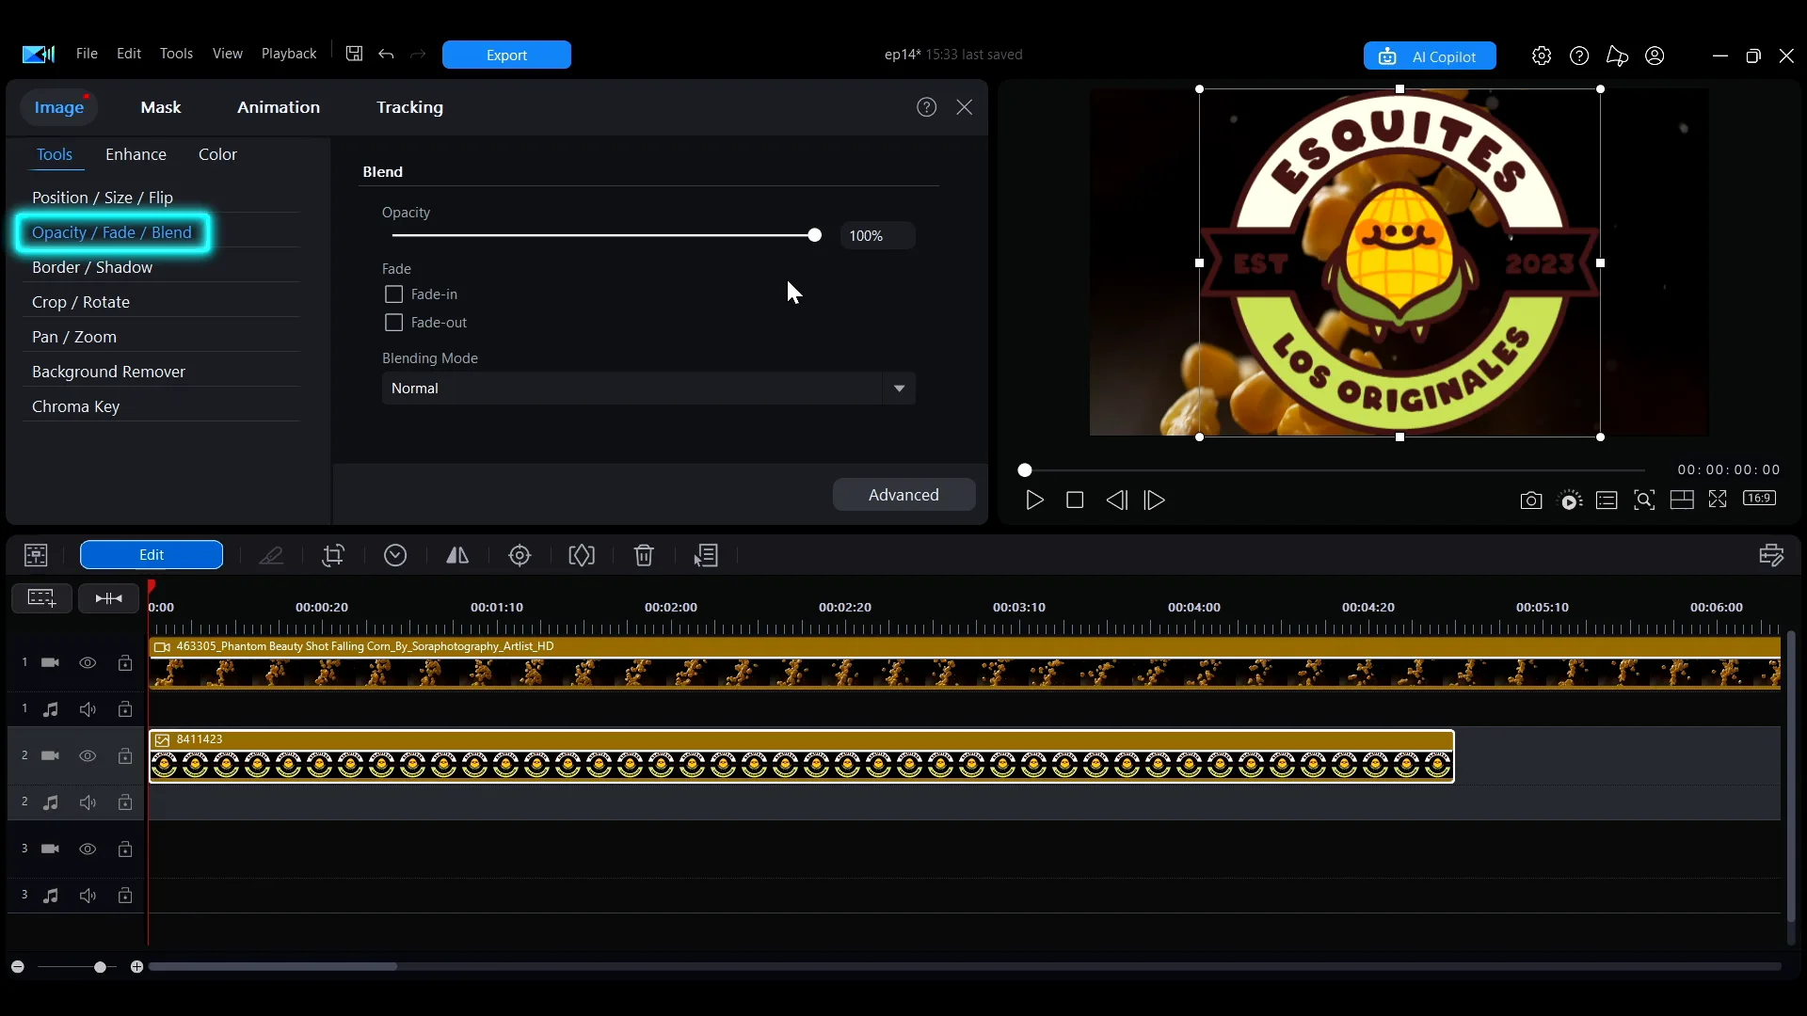Enable the Fade-out checkbox

(393, 323)
